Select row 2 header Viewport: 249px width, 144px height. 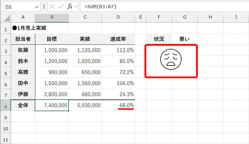coord(6,39)
